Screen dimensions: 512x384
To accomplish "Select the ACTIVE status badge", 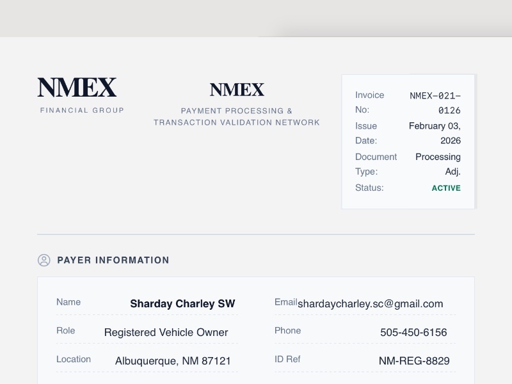I will point(446,188).
